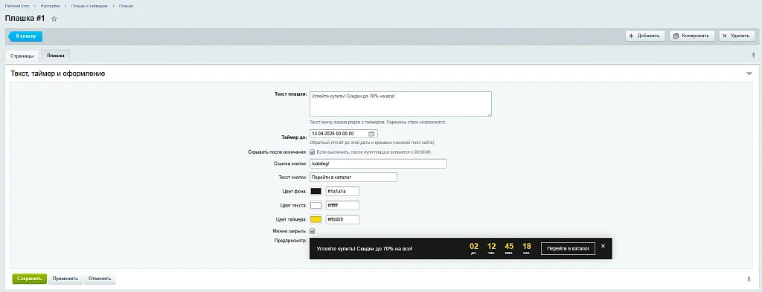
Task: Focus the timer color hex field
Action: 342,220
